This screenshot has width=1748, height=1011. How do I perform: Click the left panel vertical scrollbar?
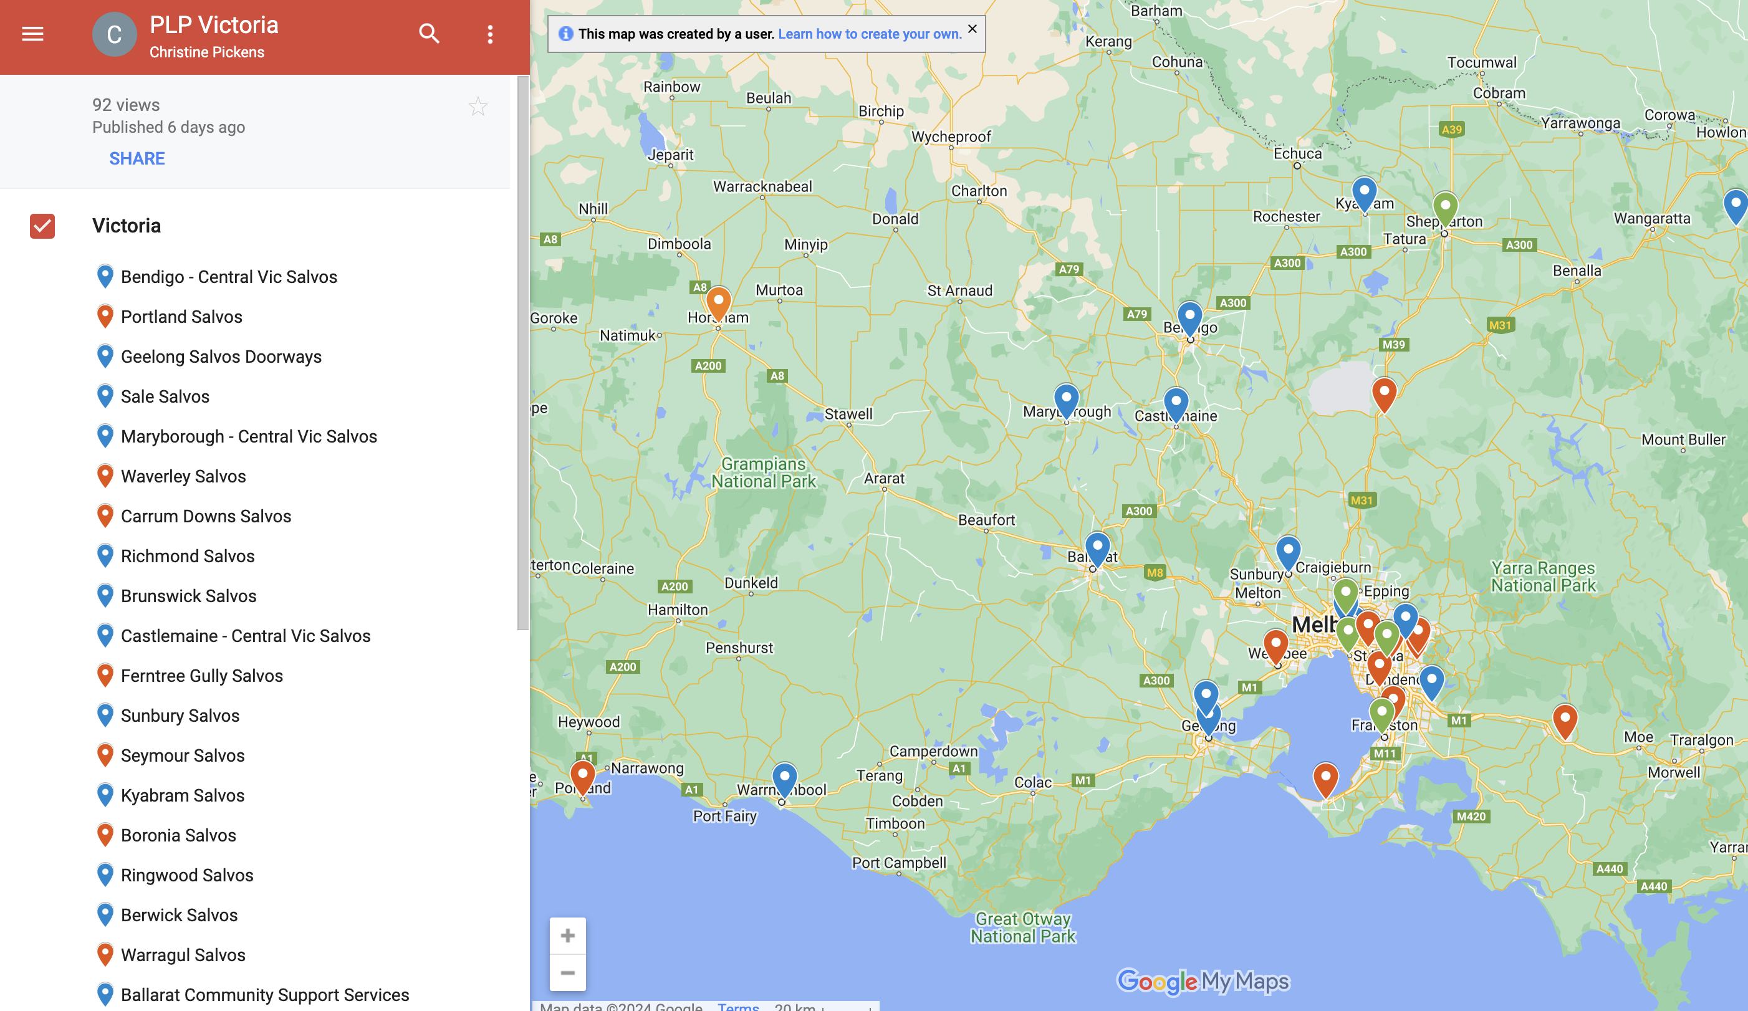click(x=522, y=353)
